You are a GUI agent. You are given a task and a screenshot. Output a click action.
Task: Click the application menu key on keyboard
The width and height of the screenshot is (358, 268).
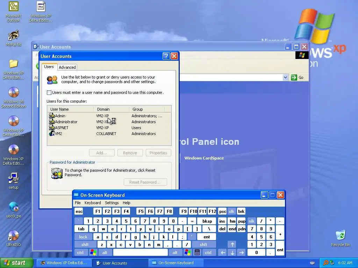click(x=197, y=253)
